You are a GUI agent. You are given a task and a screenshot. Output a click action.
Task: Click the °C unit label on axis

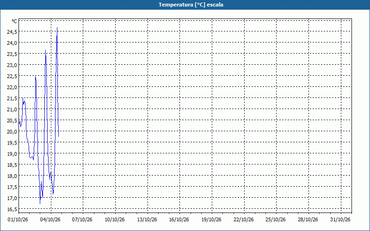click(14, 21)
